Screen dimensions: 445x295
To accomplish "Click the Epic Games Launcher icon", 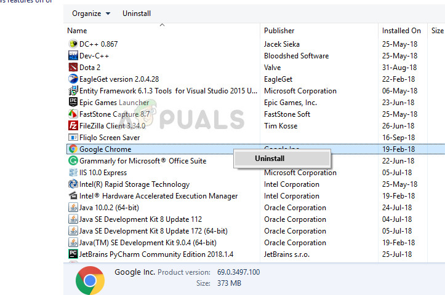I will pyautogui.click(x=73, y=102).
